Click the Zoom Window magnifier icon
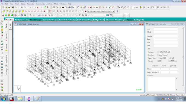186x104 pixels. [x=54, y=11]
